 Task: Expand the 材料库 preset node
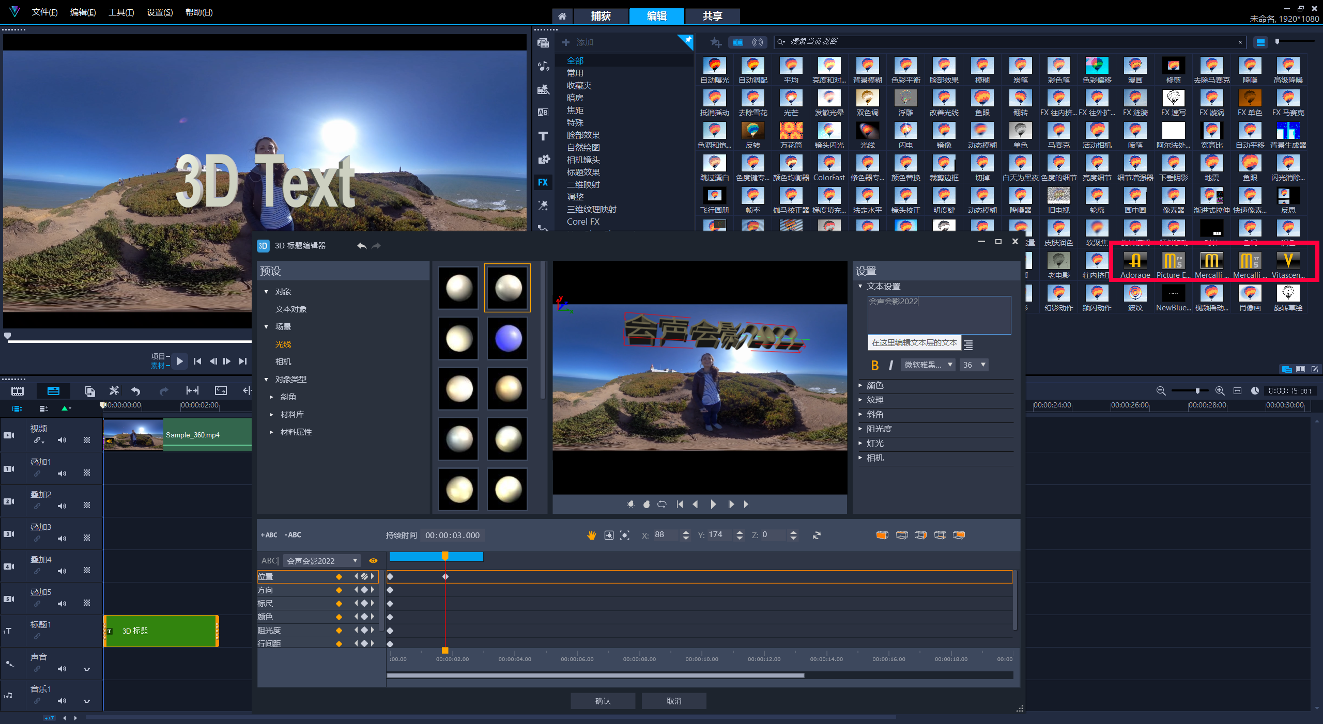click(271, 415)
